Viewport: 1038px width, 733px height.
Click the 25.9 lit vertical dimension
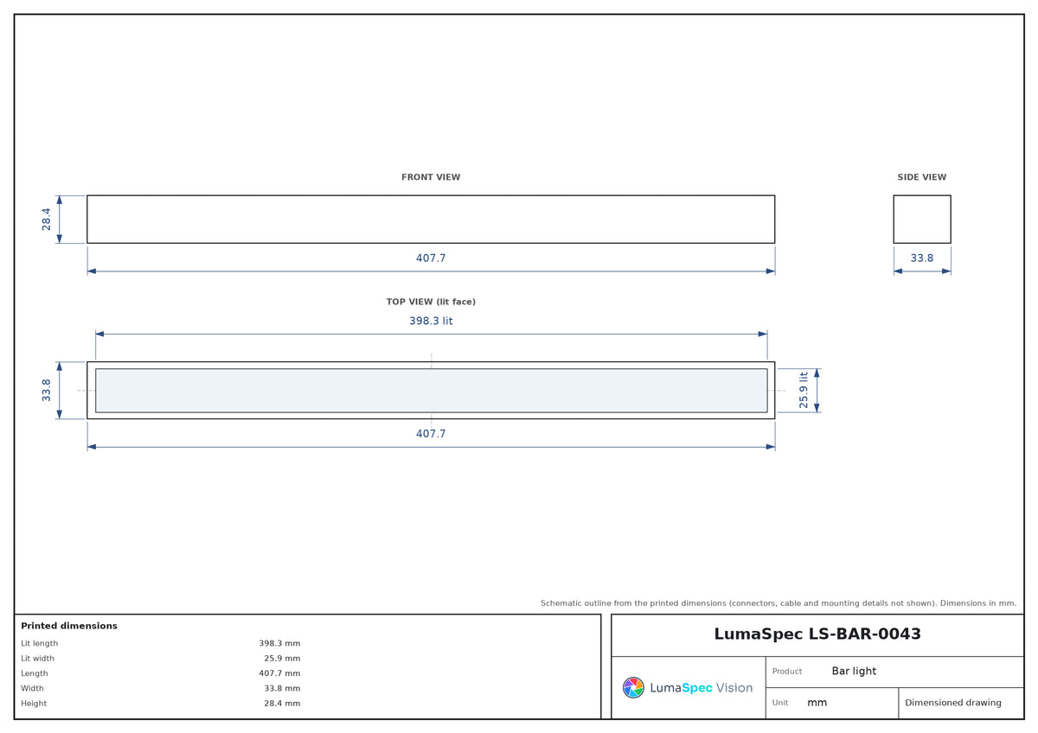click(804, 390)
